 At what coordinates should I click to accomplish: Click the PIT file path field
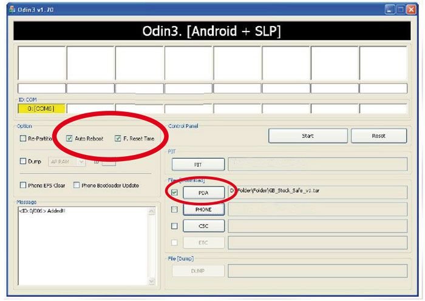click(318, 164)
